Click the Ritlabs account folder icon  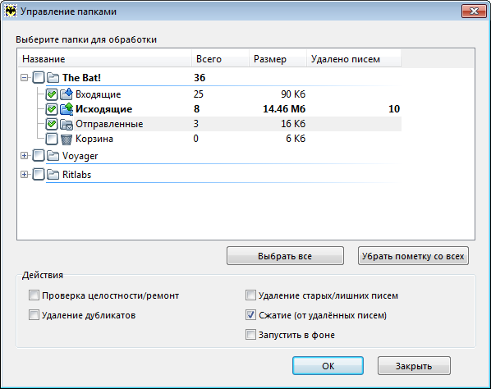pyautogui.click(x=53, y=174)
